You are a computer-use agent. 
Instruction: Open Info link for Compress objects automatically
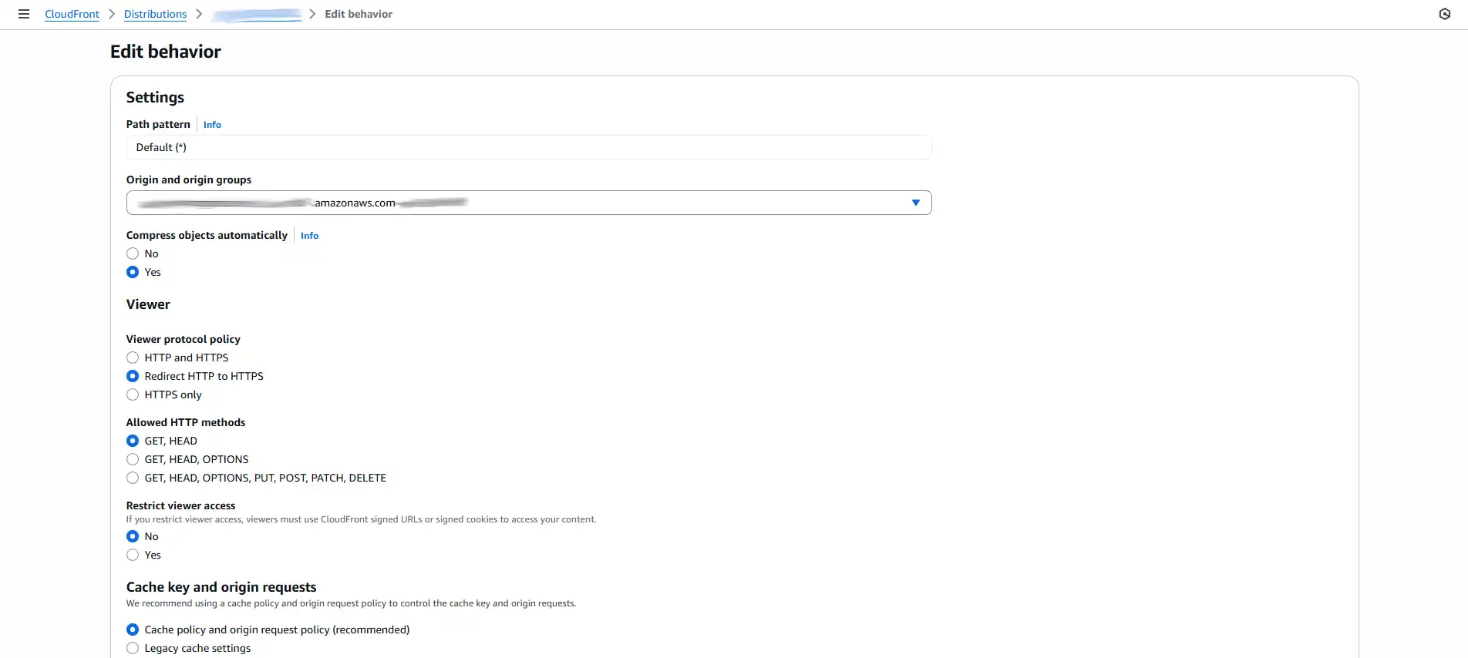point(309,236)
